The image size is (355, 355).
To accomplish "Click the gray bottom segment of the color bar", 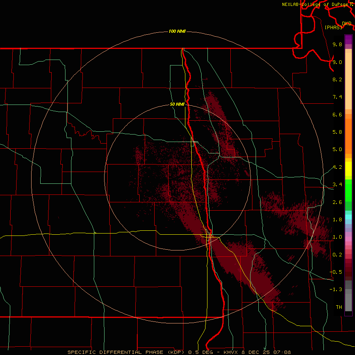I will point(348,300).
